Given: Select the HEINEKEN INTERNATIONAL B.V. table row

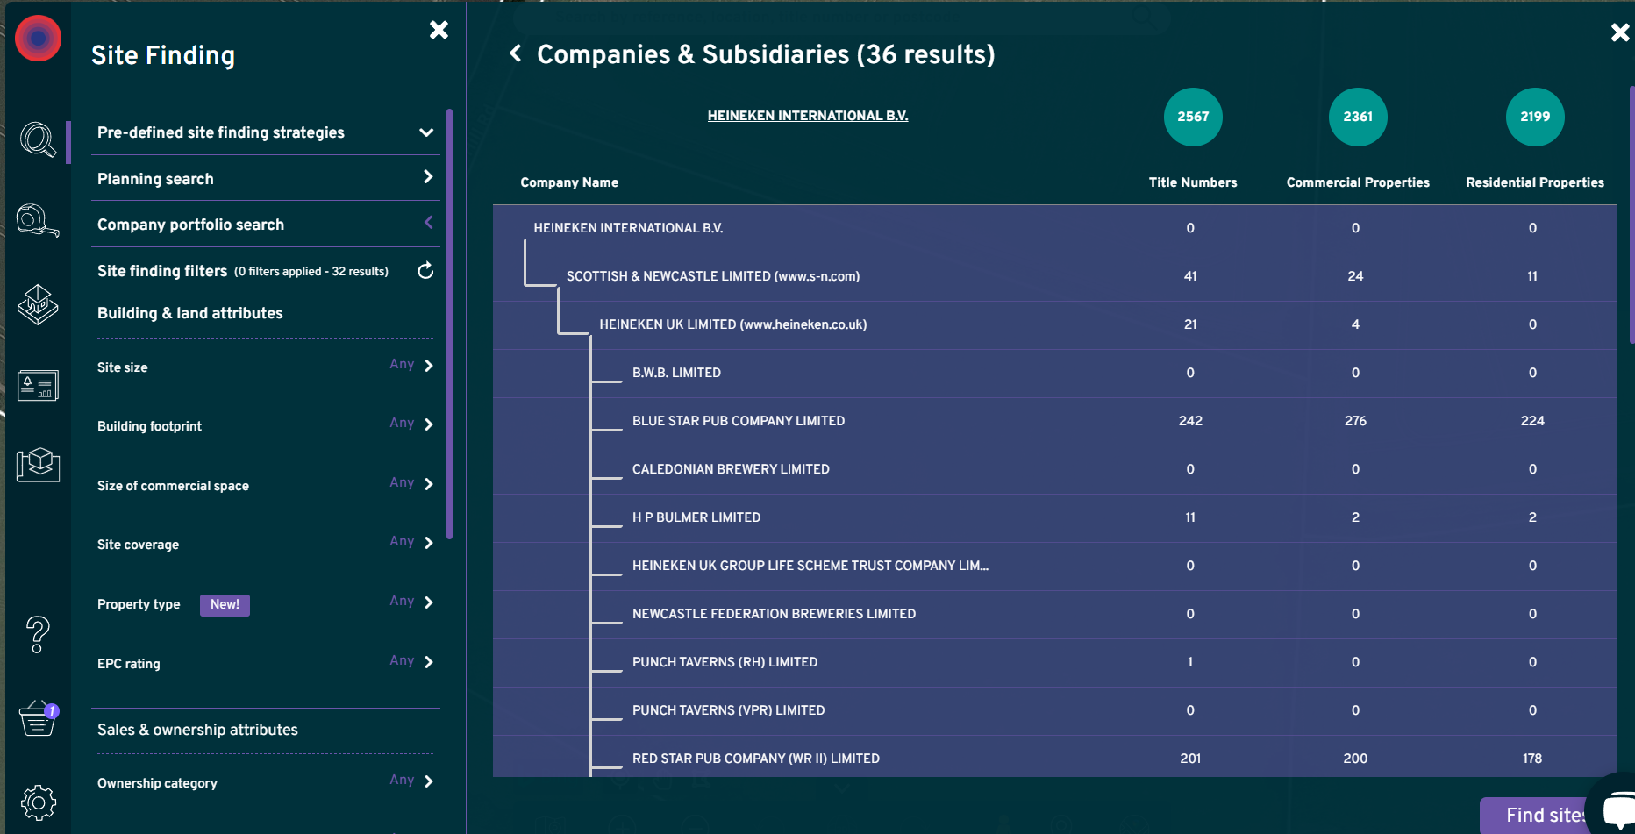Looking at the screenshot, I should coord(1054,228).
